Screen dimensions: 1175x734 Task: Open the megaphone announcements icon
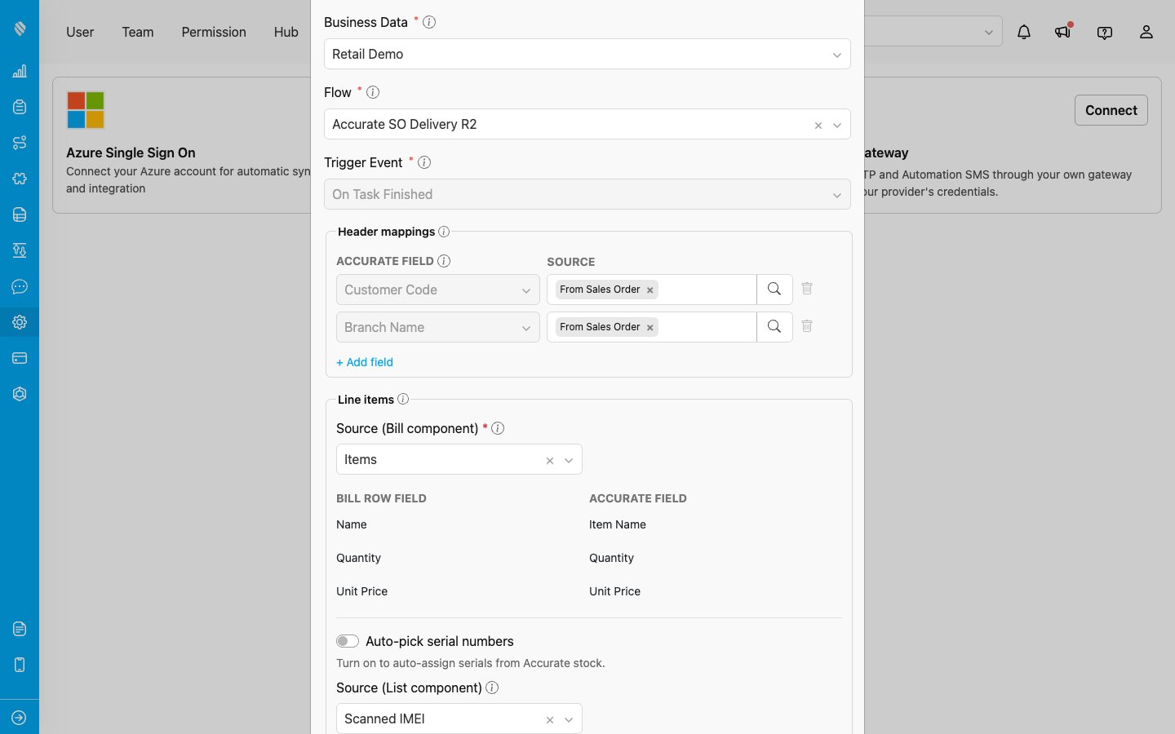1062,32
